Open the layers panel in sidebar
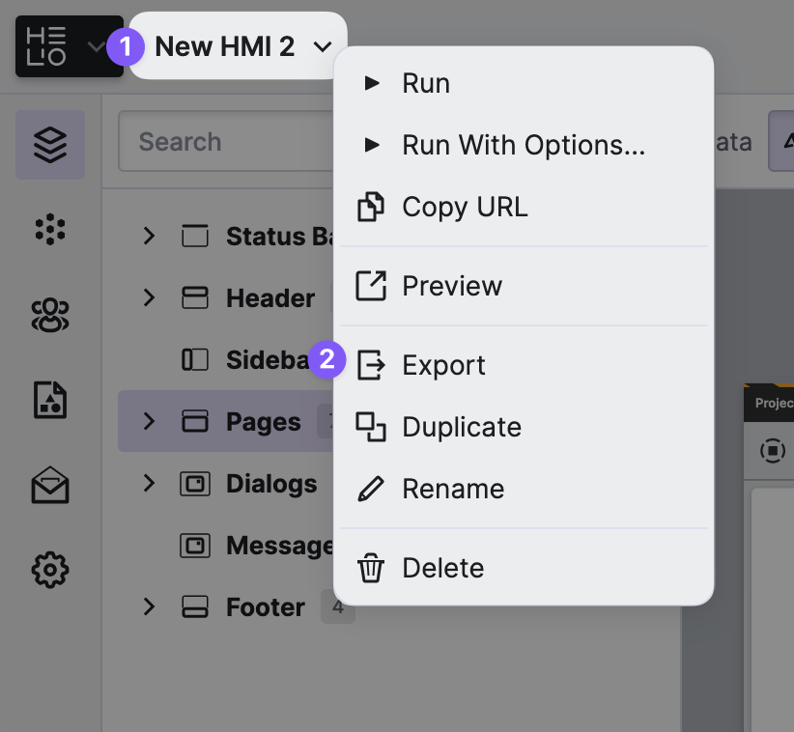The height and width of the screenshot is (732, 794). point(50,145)
